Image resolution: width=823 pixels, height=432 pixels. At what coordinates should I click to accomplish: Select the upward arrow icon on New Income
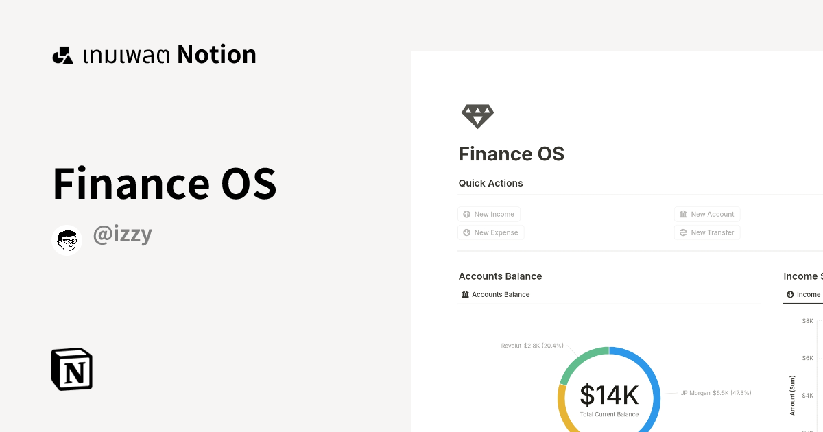coord(466,214)
